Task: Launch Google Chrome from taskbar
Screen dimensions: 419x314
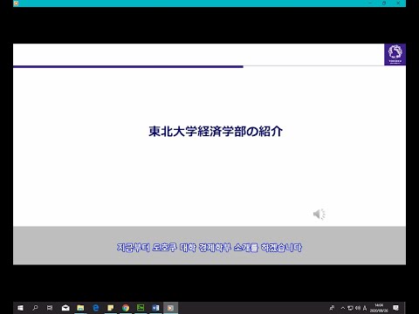Action: coord(126,308)
